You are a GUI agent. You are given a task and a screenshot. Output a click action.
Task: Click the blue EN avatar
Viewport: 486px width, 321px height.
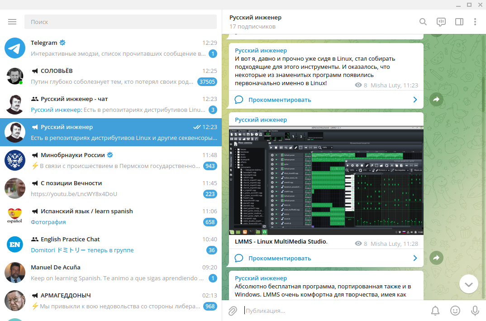(x=15, y=244)
